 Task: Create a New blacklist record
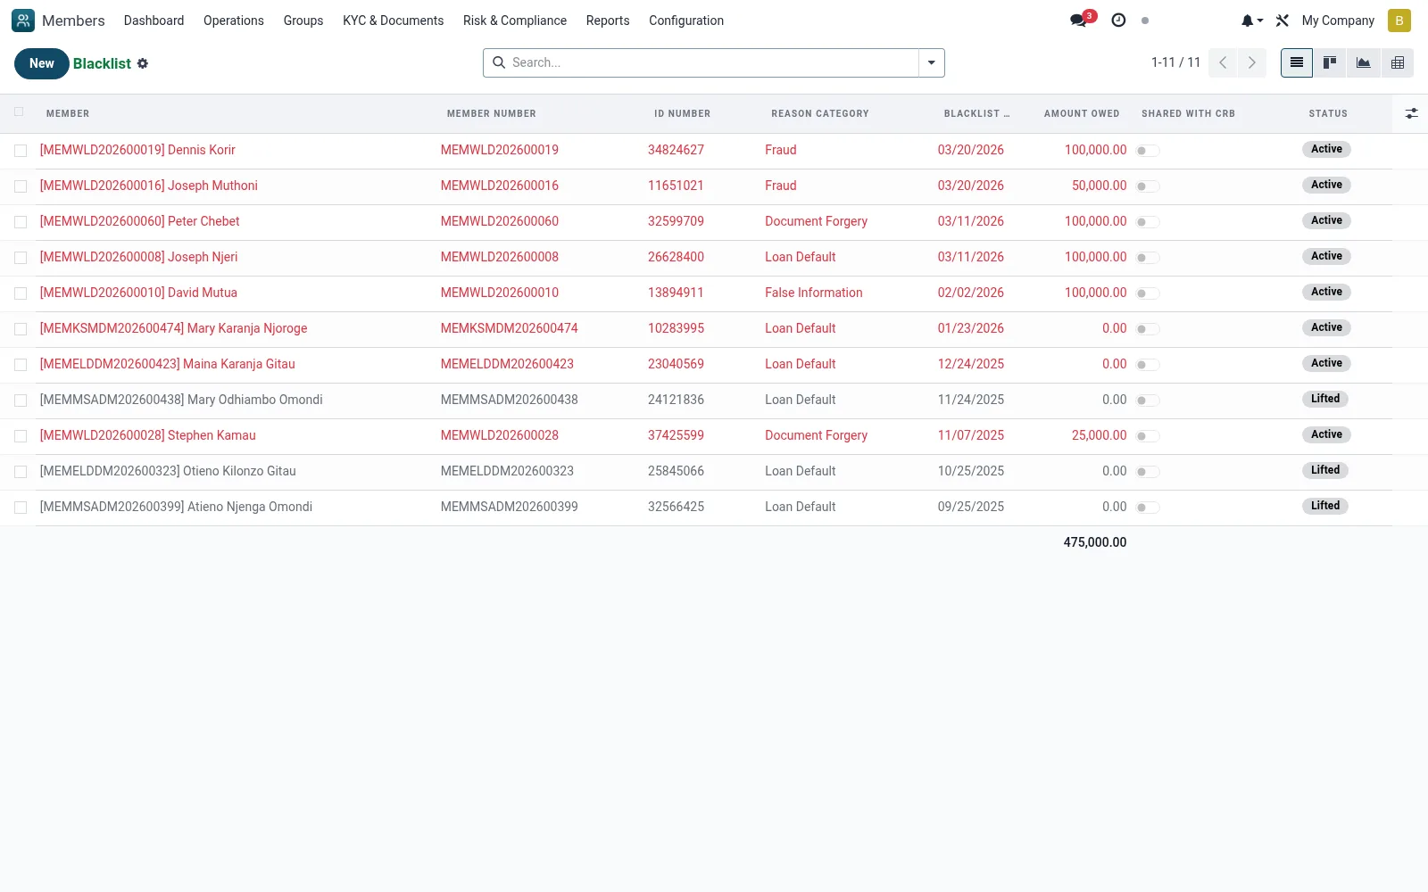(x=42, y=63)
